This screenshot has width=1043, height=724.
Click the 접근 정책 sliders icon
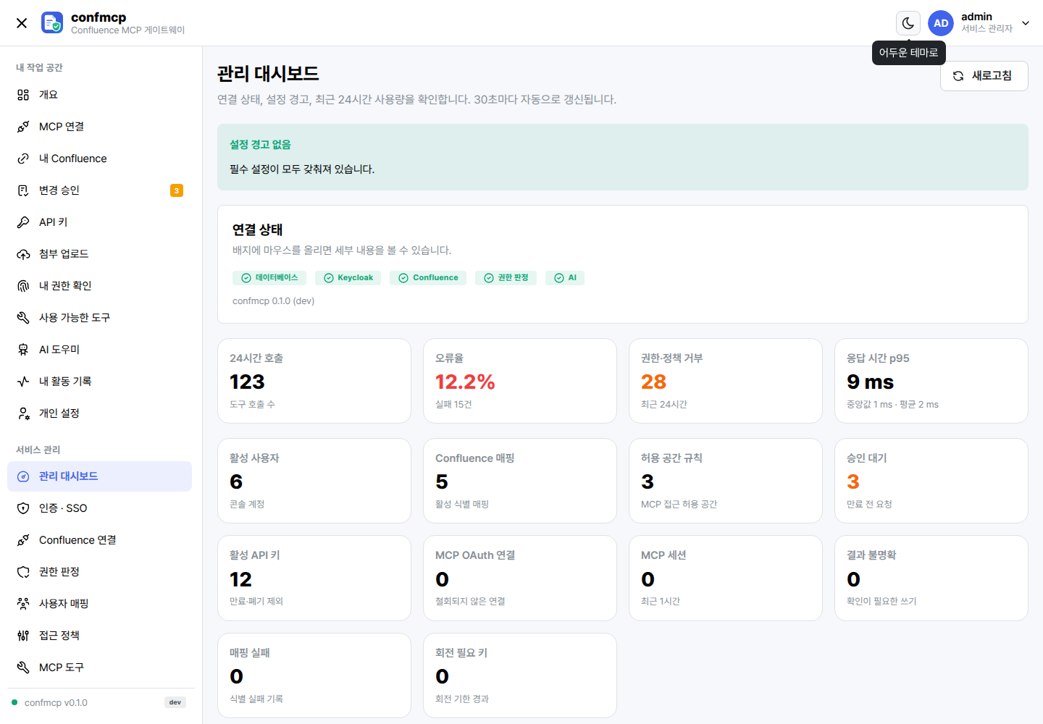pos(23,636)
